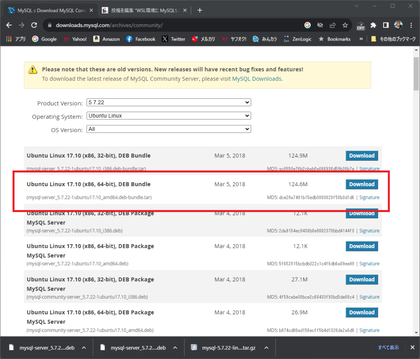The width and height of the screenshot is (420, 359).
Task: Download the 64-bit community-server 26.9M package
Action: click(x=362, y=312)
